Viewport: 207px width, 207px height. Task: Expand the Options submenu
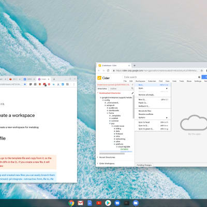(153, 117)
